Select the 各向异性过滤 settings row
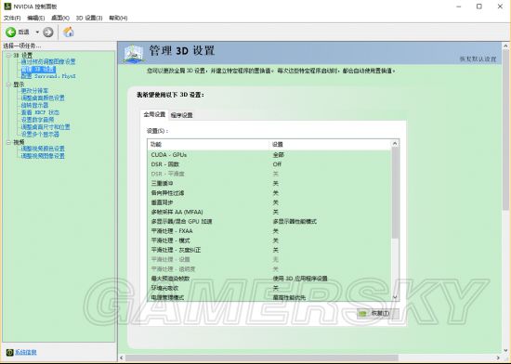 click(x=269, y=193)
